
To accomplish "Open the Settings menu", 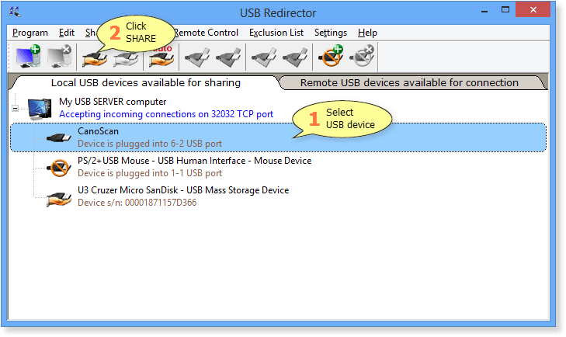I will point(330,33).
